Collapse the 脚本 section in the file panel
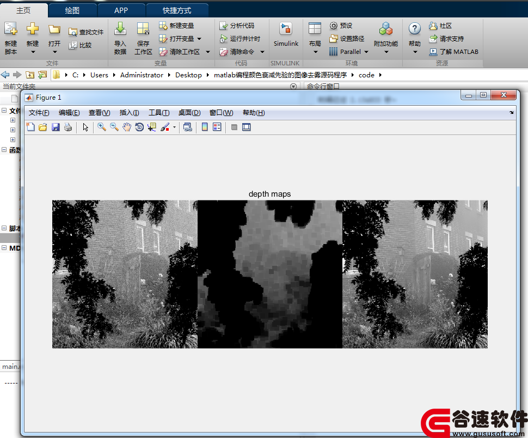528x438 pixels. tap(4, 228)
